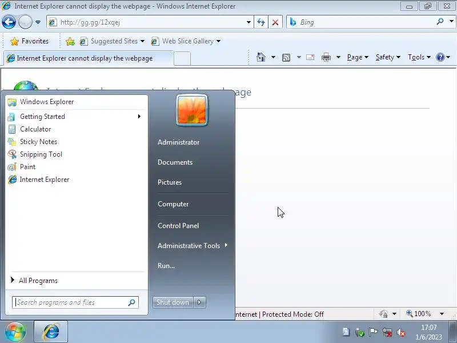Click the Shut down button
The image size is (457, 343).
click(173, 302)
